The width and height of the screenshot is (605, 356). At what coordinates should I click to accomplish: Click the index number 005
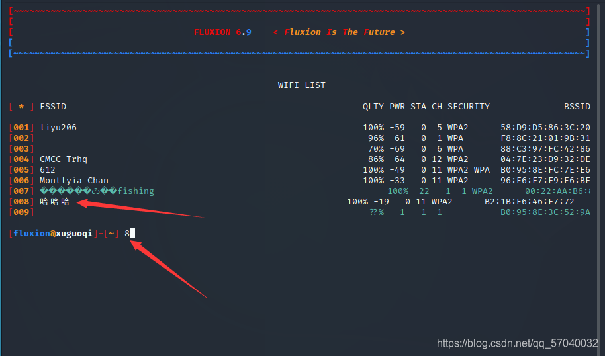(x=21, y=170)
